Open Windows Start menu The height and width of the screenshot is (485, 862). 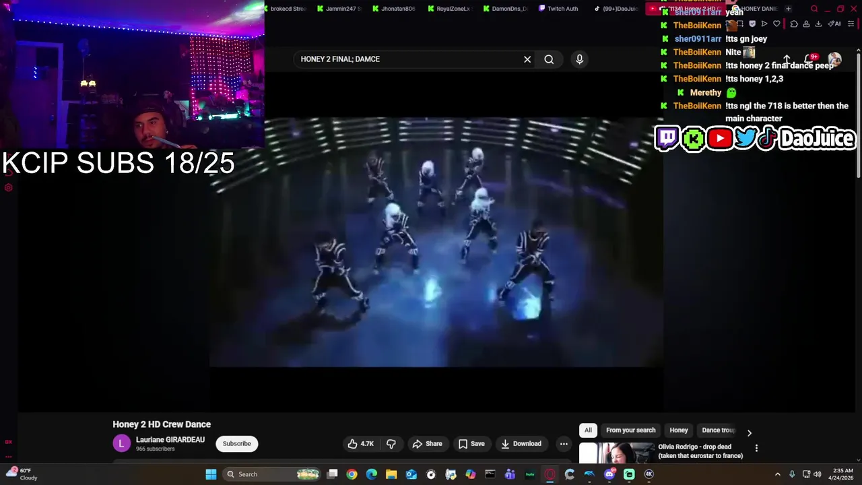[211, 474]
